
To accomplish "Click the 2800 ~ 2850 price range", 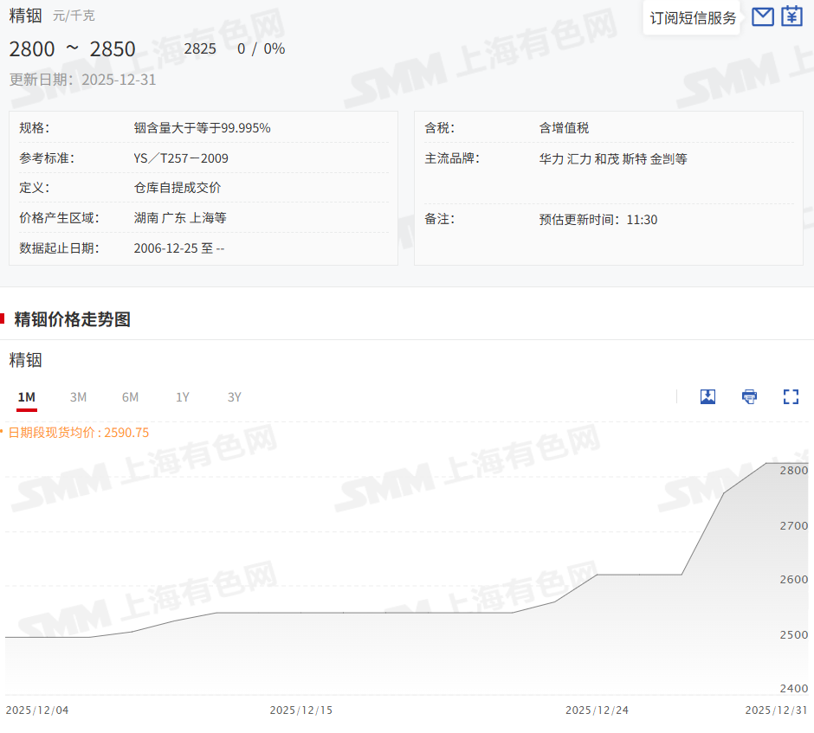I will coord(73,48).
